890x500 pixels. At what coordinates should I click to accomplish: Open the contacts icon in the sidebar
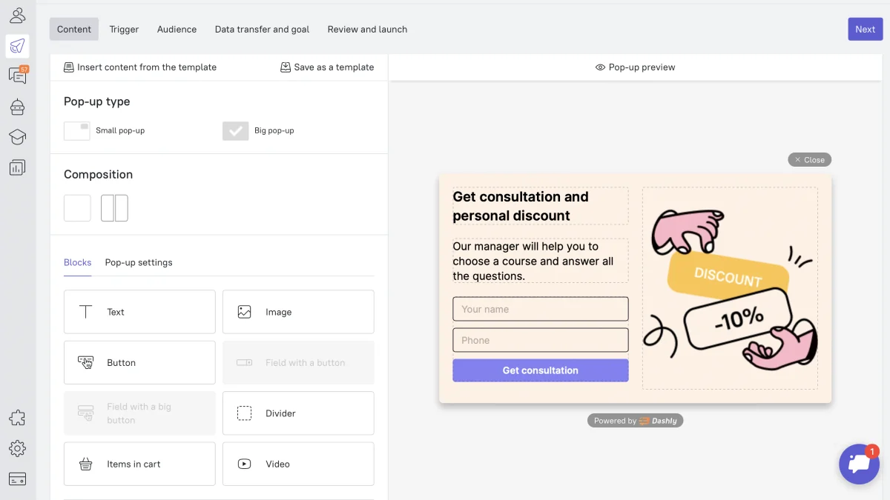pos(17,15)
